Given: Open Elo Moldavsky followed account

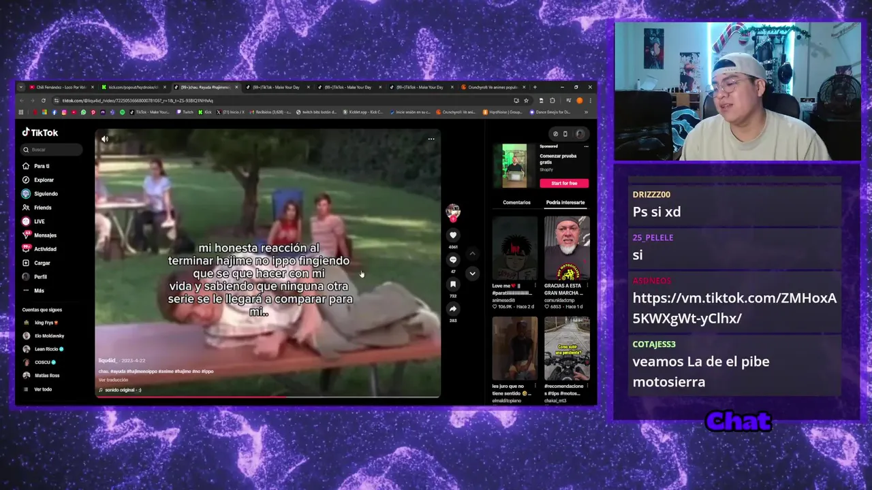Looking at the screenshot, I should tap(44, 336).
